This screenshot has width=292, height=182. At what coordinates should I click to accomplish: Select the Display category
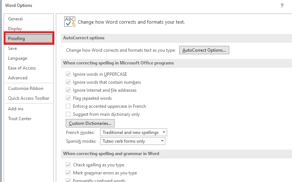point(15,29)
